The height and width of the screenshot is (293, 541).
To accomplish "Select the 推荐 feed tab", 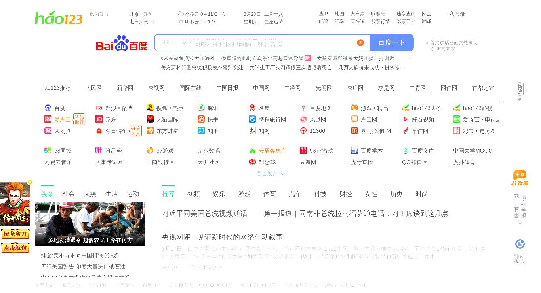I will tap(168, 194).
